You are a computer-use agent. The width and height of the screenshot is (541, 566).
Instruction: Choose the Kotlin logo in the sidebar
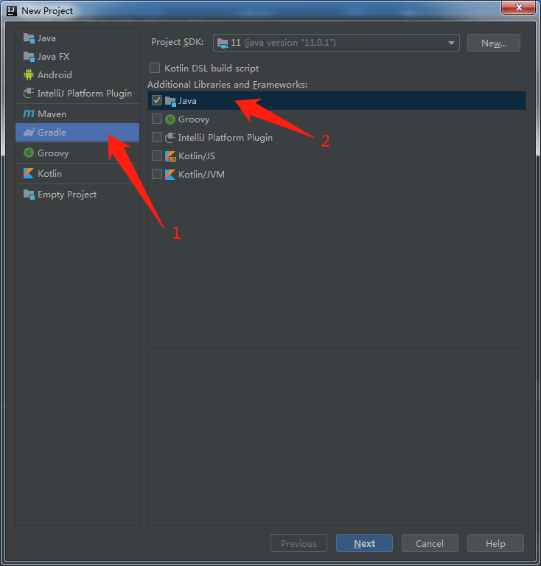pyautogui.click(x=29, y=173)
